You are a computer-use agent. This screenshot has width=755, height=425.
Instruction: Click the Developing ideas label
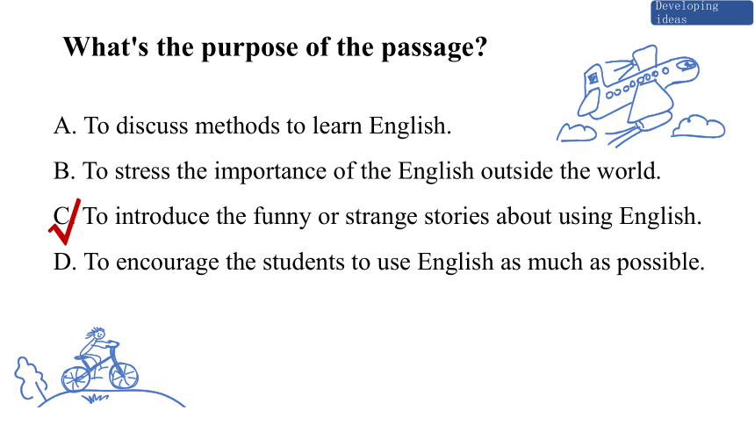701,12
